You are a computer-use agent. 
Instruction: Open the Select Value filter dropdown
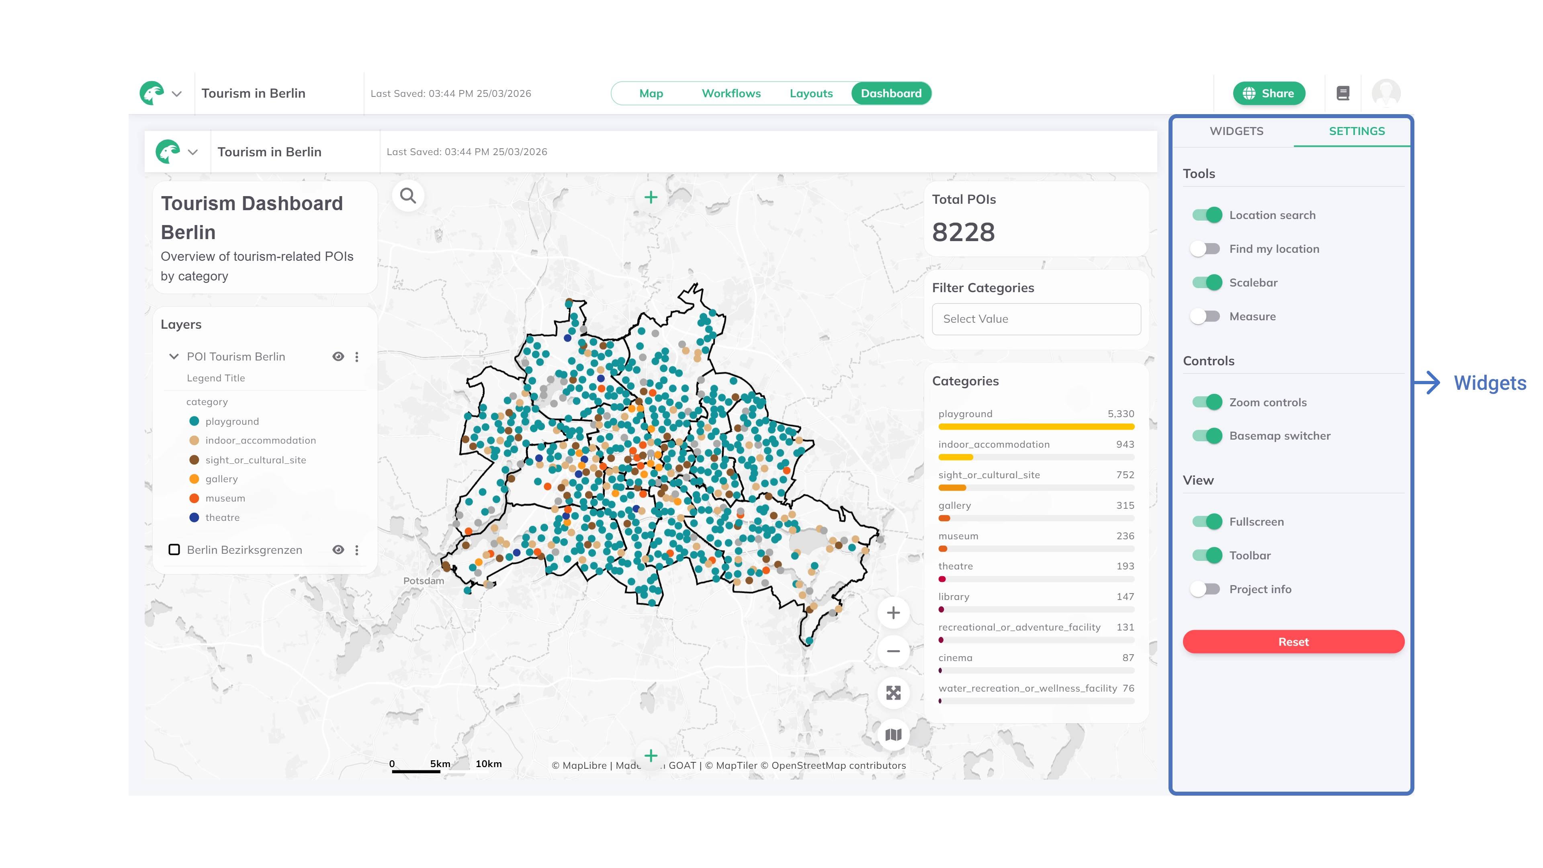click(1036, 319)
